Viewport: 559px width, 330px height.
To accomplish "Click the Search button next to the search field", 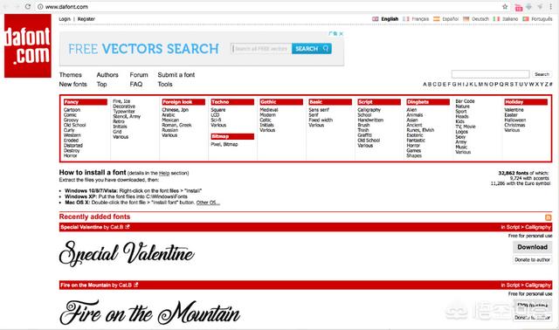I will 542,74.
